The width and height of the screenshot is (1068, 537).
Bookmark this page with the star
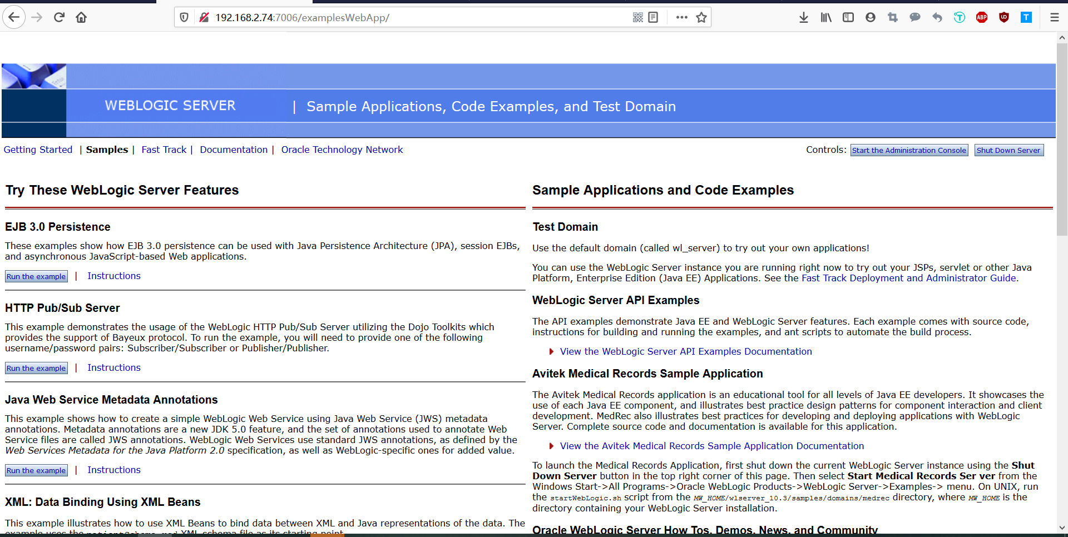701,17
